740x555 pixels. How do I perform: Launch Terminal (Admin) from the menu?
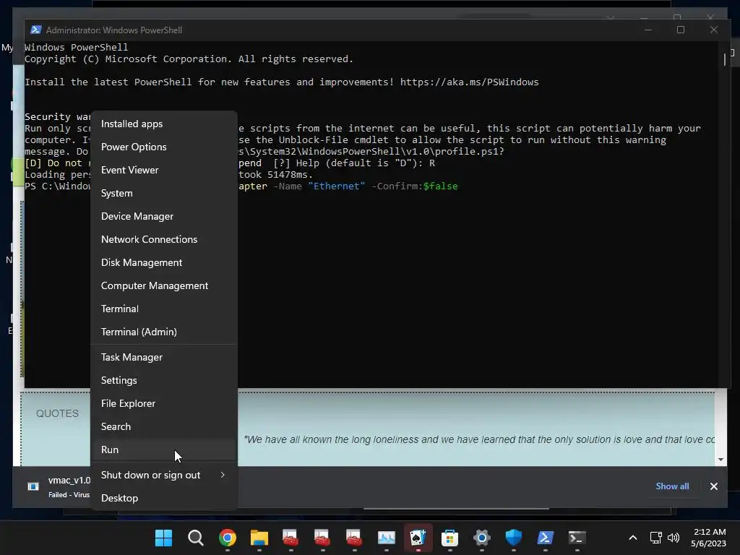164,332
